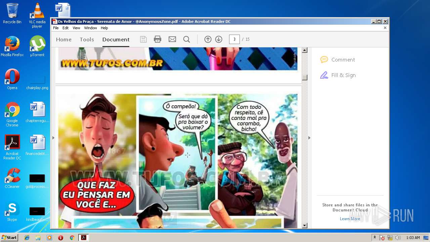Open Google Chrome desktop icon
Screen dimensions: 430x242
pyautogui.click(x=12, y=114)
